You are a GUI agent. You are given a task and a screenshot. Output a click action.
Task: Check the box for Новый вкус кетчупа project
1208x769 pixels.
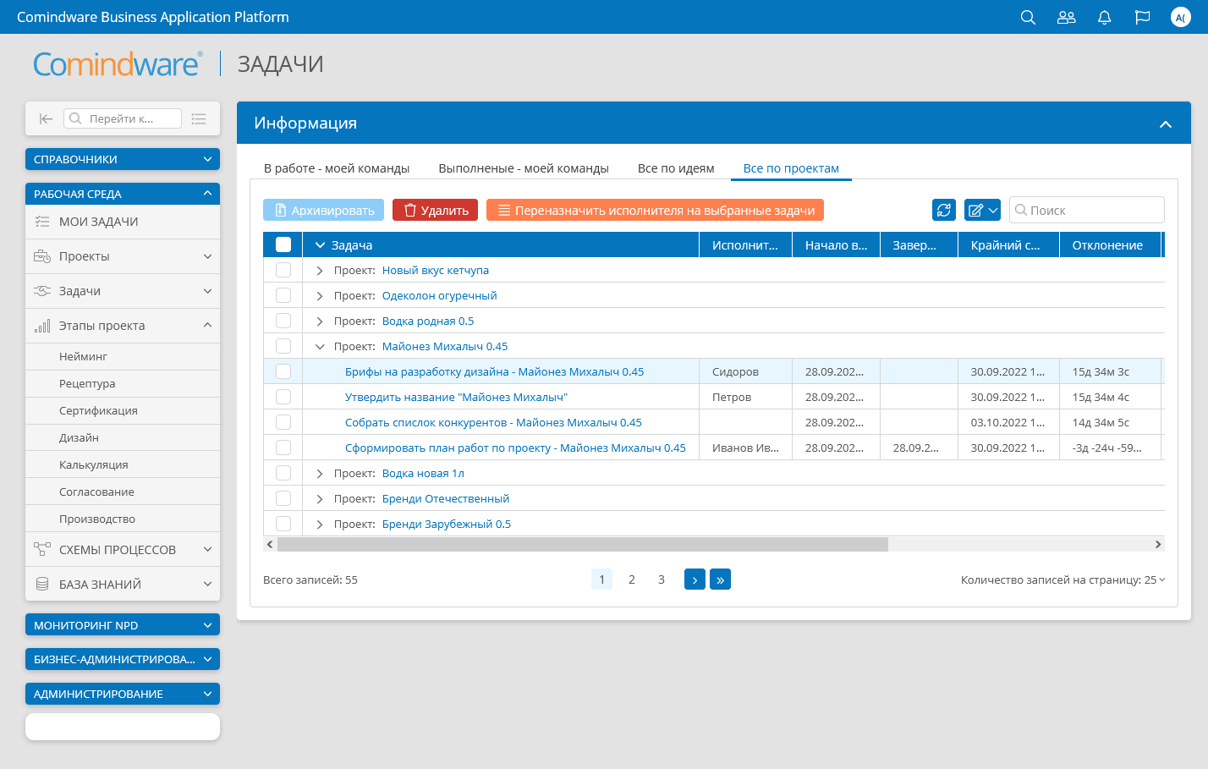[x=283, y=270]
